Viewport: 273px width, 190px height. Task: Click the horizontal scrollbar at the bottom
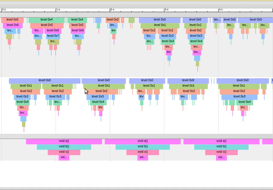(x=136, y=189)
